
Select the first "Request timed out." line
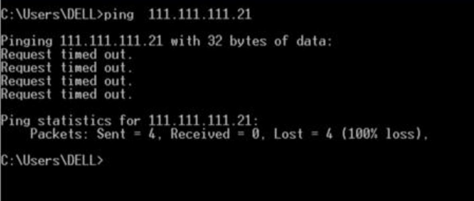click(67, 55)
